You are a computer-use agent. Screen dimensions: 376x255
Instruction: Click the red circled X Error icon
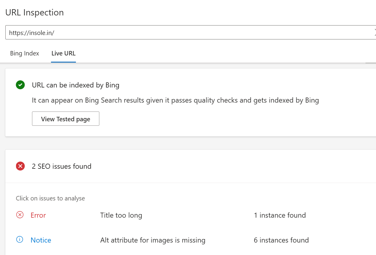point(20,215)
